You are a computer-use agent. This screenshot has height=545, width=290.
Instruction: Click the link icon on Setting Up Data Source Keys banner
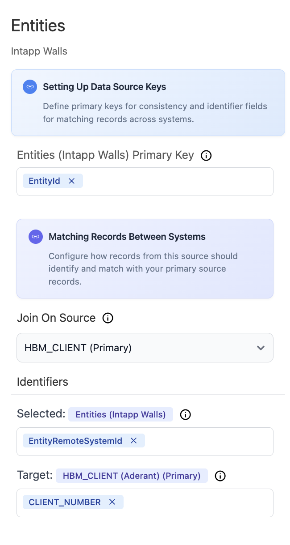point(29,87)
